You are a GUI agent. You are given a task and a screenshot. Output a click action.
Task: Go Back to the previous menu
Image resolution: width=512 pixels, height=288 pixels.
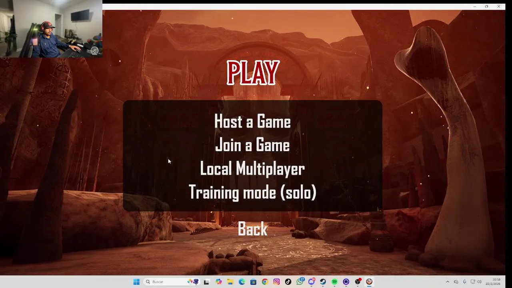(252, 229)
